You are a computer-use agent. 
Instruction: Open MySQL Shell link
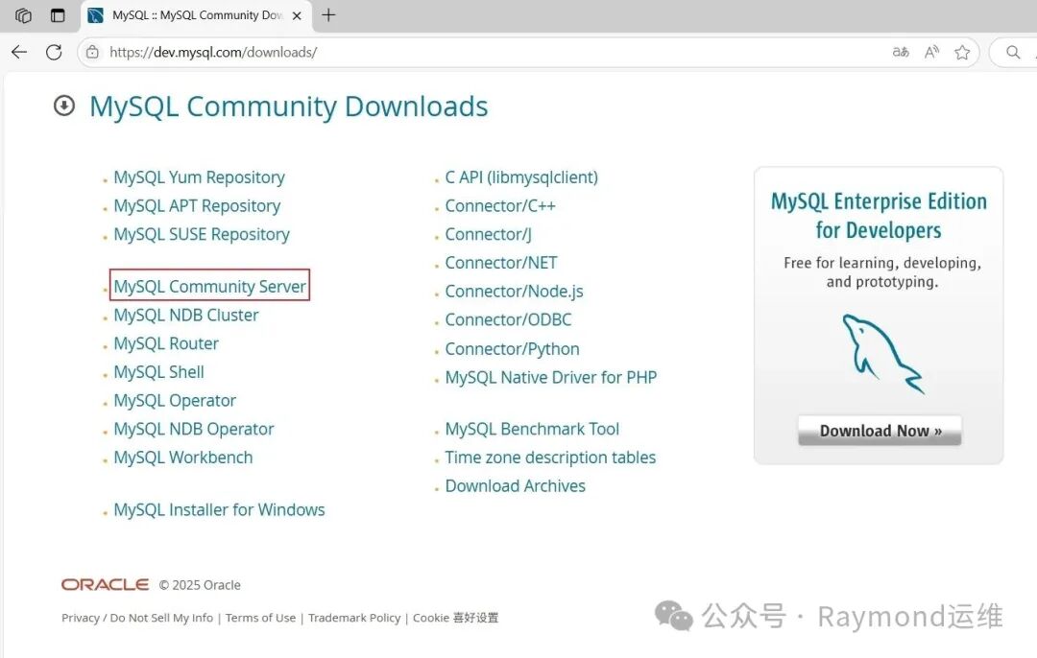158,372
